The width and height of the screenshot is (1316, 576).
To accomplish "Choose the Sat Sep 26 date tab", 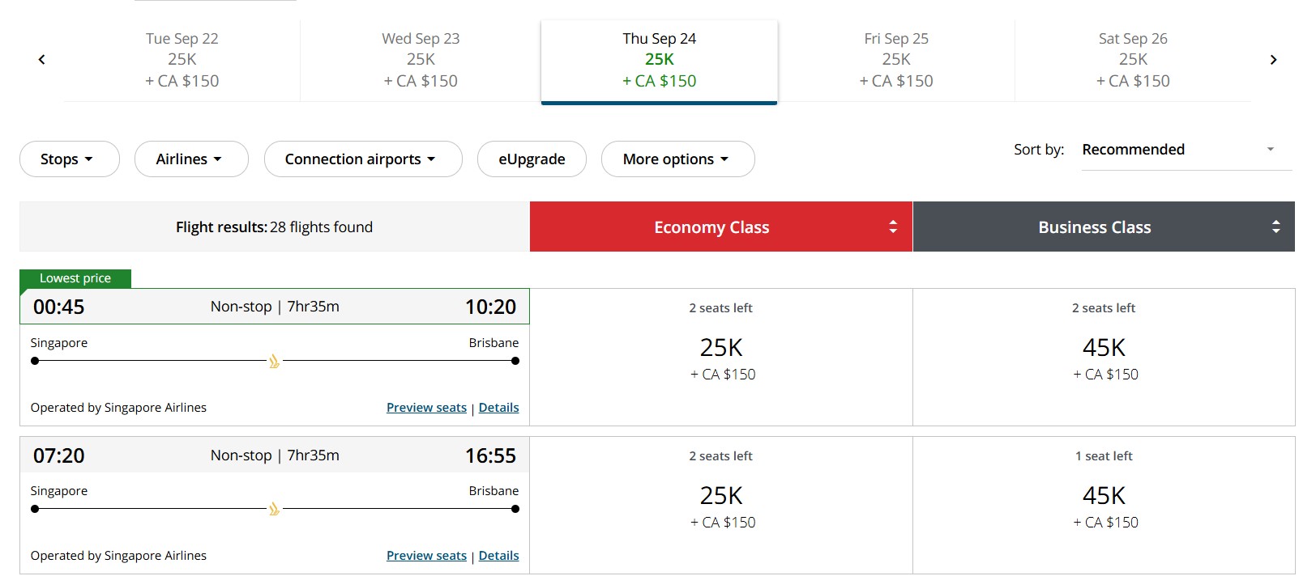I will pos(1133,60).
